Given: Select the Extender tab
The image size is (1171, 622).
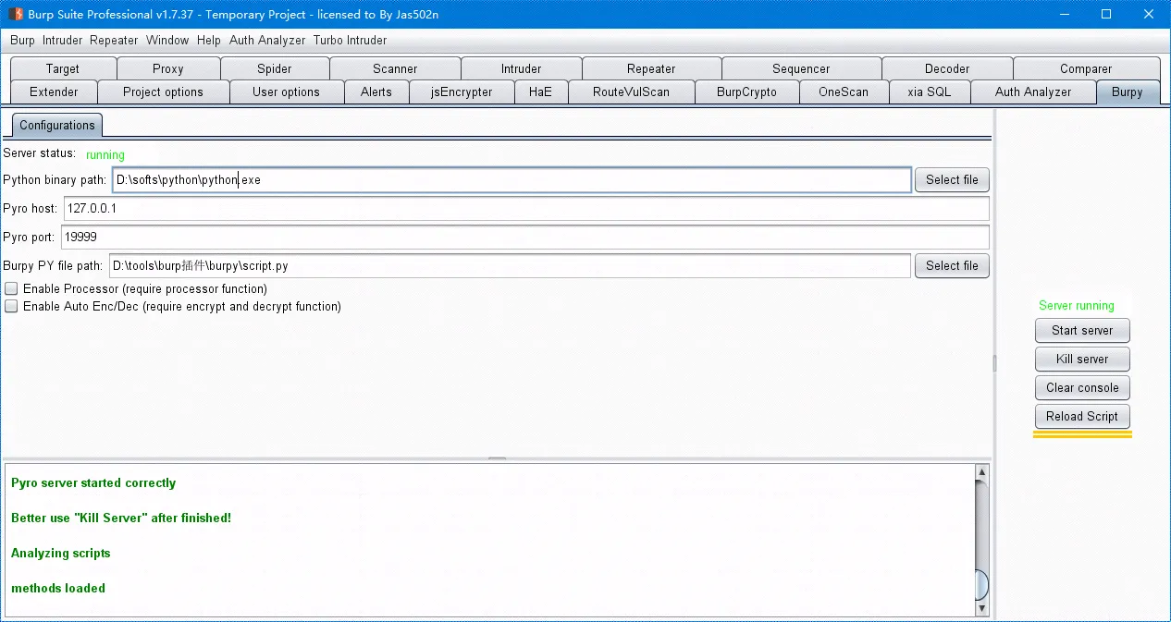Looking at the screenshot, I should click(x=54, y=92).
